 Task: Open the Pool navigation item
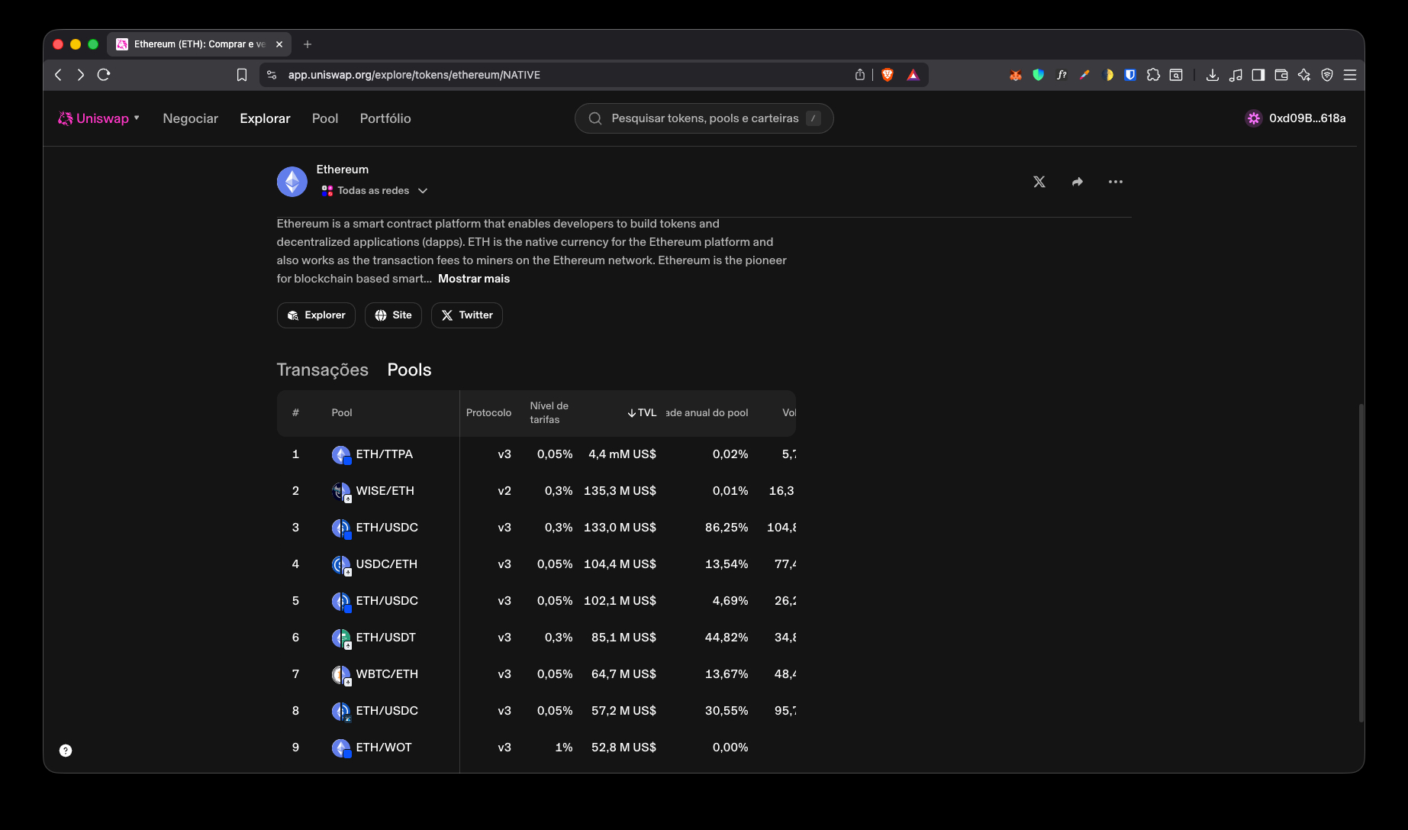[325, 118]
